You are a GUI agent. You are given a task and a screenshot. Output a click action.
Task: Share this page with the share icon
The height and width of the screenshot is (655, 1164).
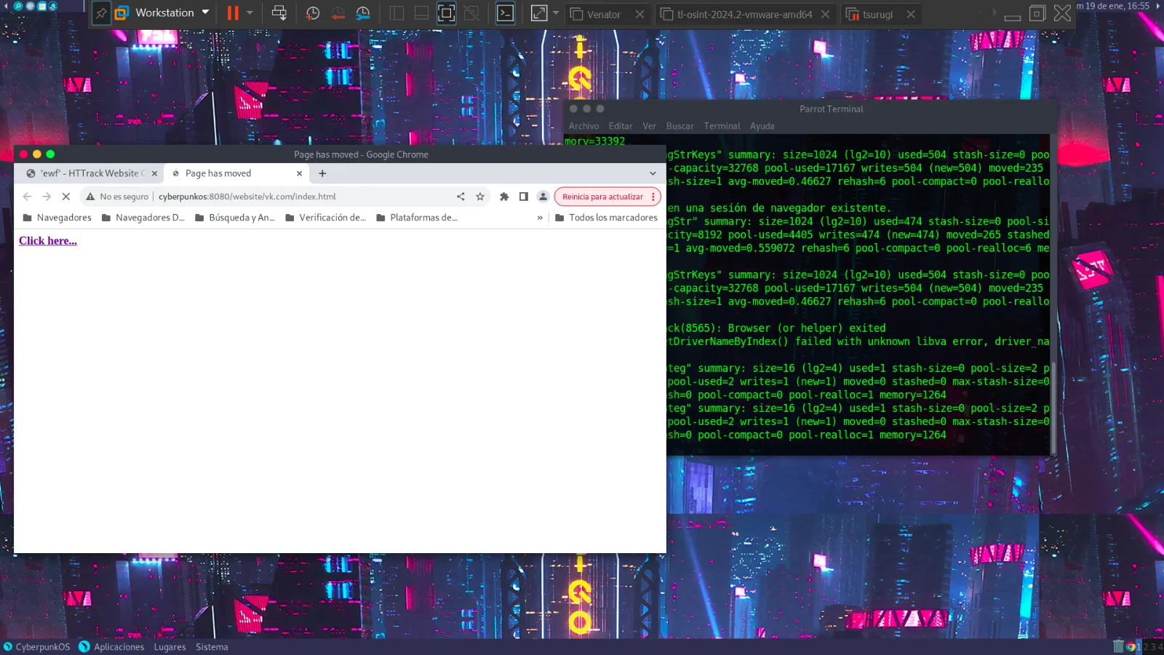coord(461,196)
